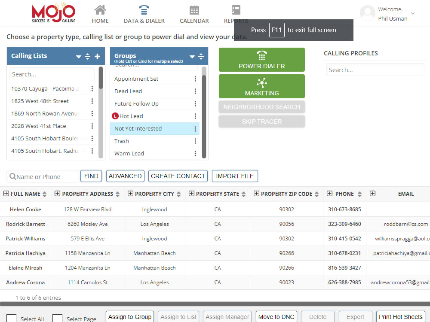430x322 pixels.
Task: Click the Mojo Calling logo
Action: (54, 12)
